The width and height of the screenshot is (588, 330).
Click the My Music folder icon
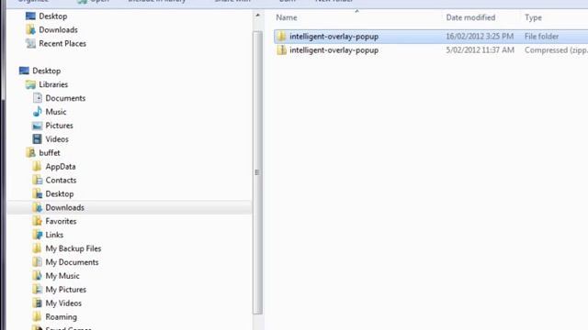coord(37,276)
